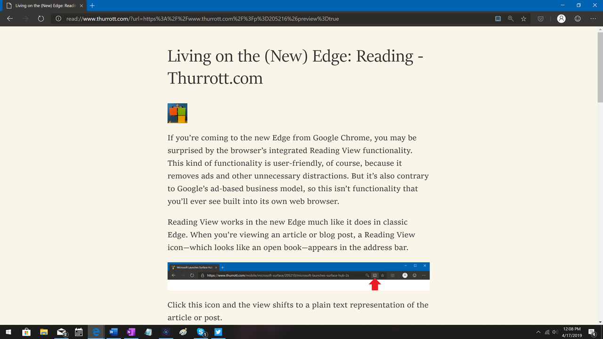Refresh the current page
This screenshot has width=603, height=339.
tap(41, 19)
